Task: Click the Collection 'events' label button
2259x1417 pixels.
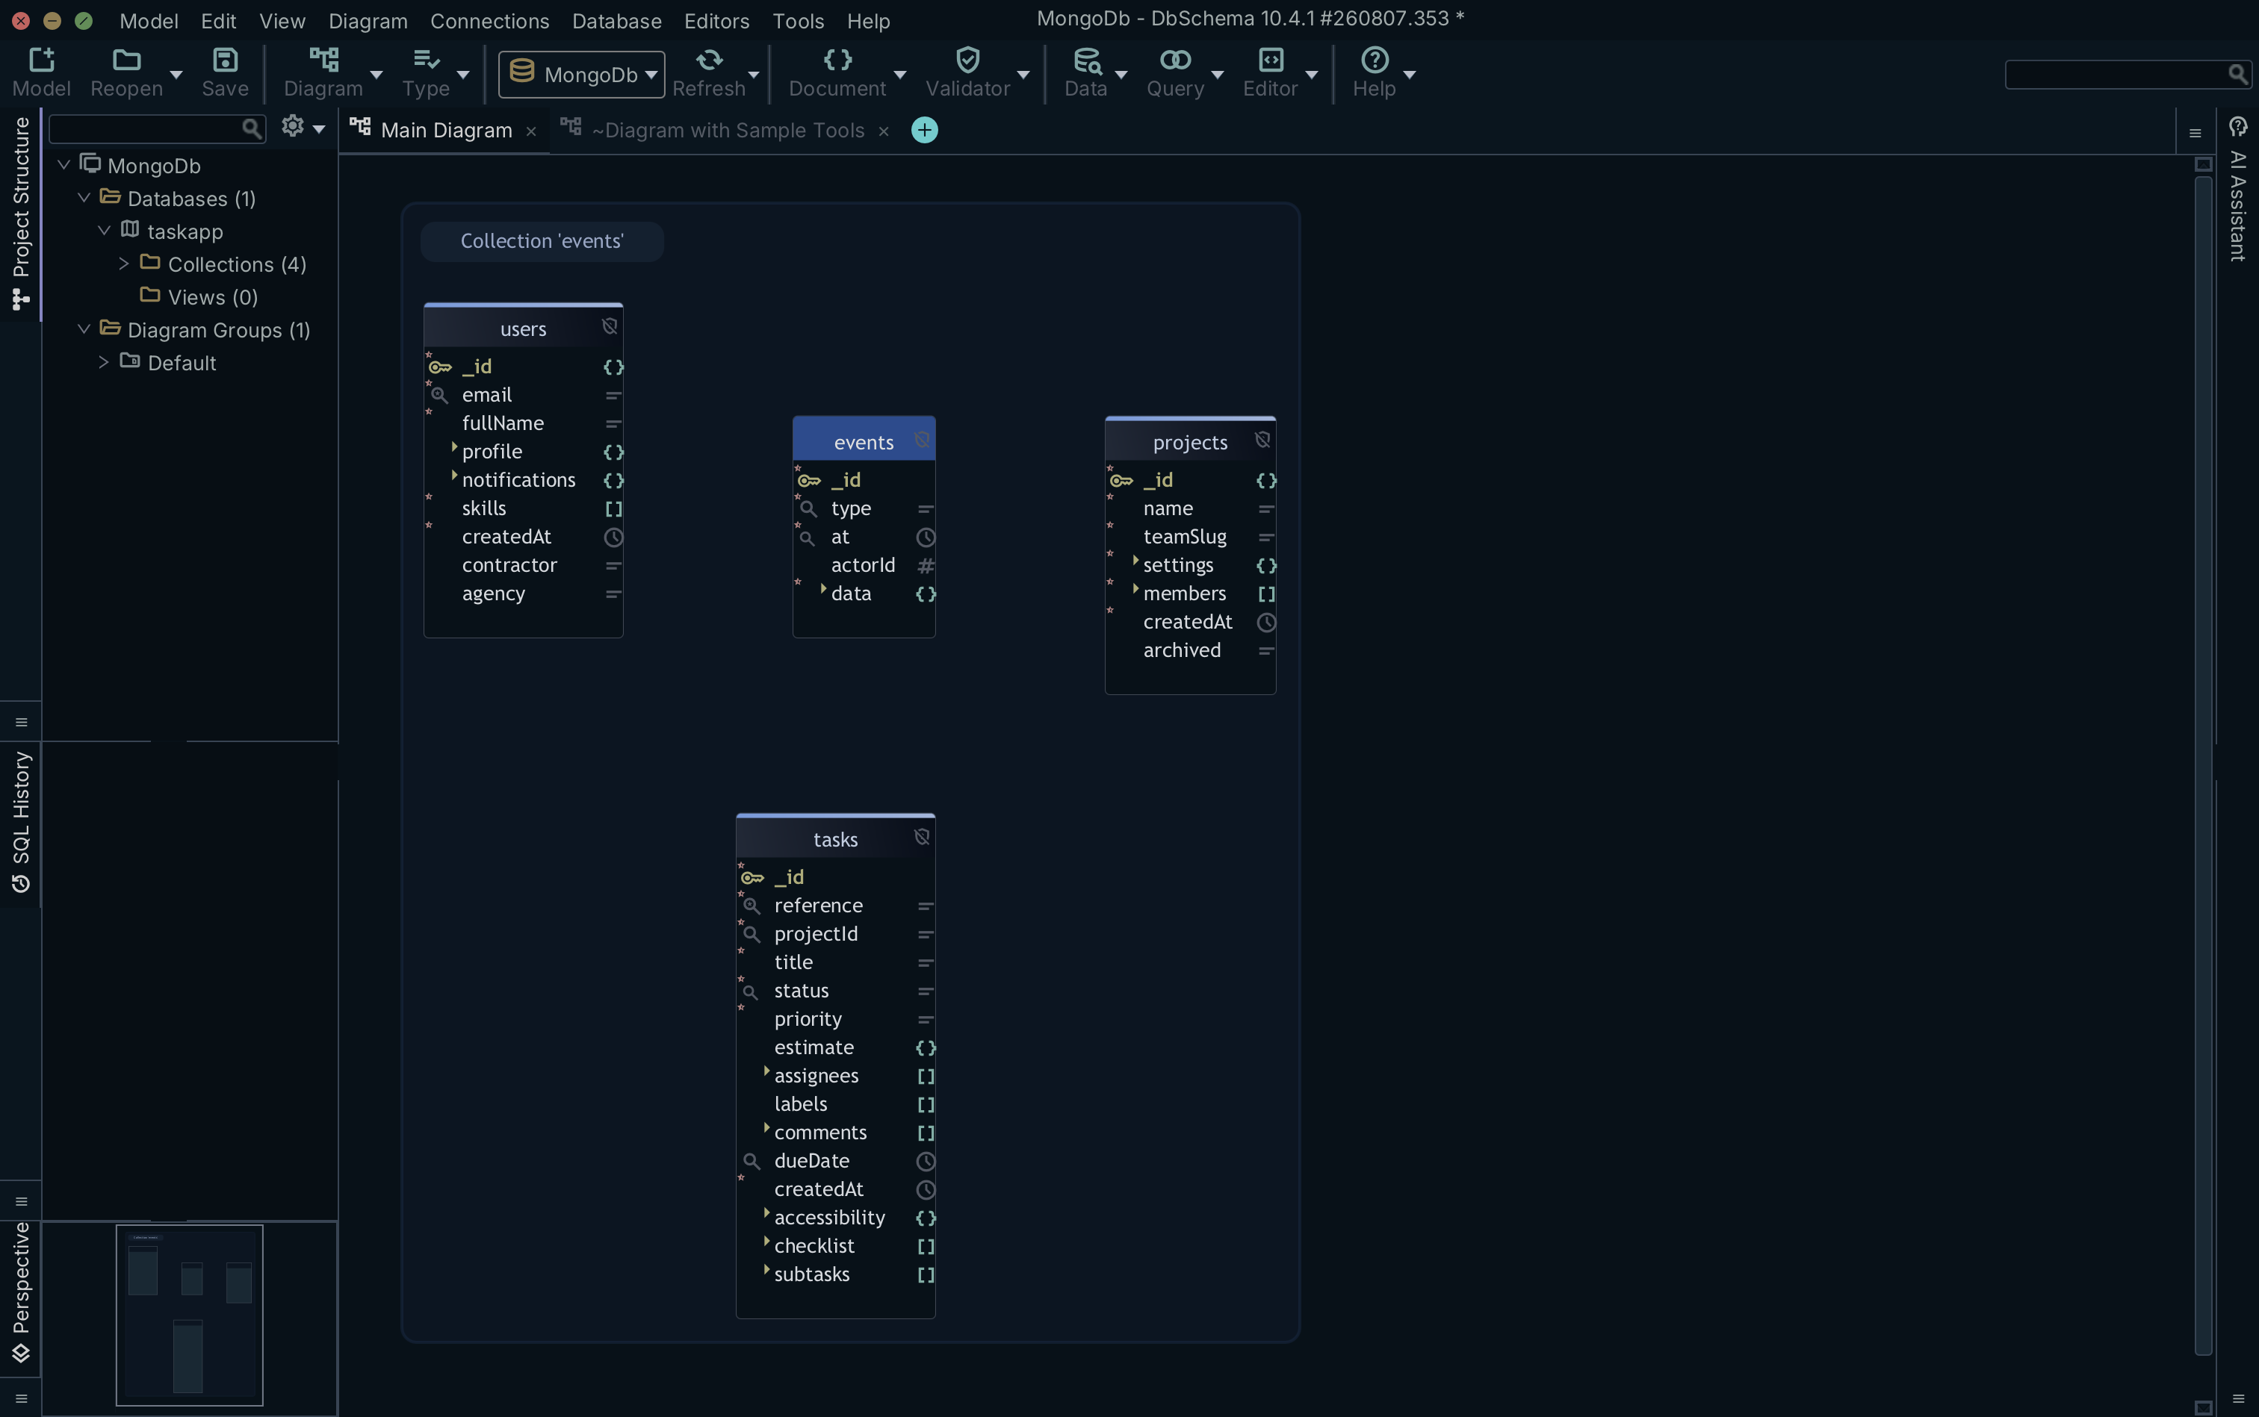Action: [x=542, y=241]
